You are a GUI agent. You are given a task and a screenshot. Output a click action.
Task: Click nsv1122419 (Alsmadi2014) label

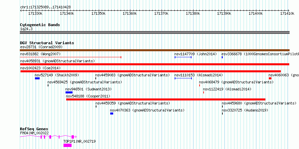click(227, 89)
